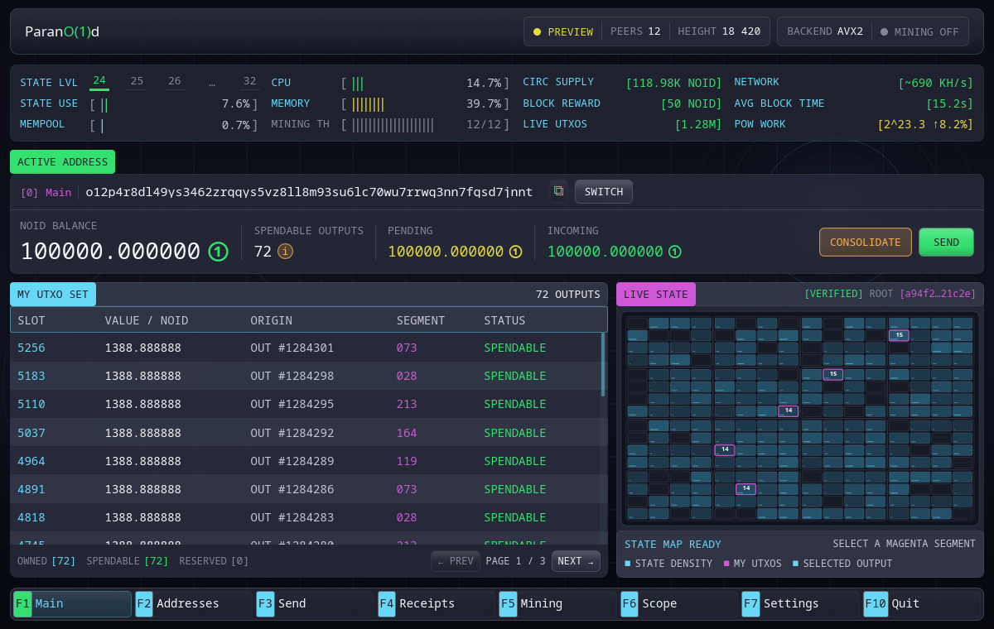This screenshot has height=629, width=994.
Task: Click the F2 key badge for Addresses
Action: point(144,603)
